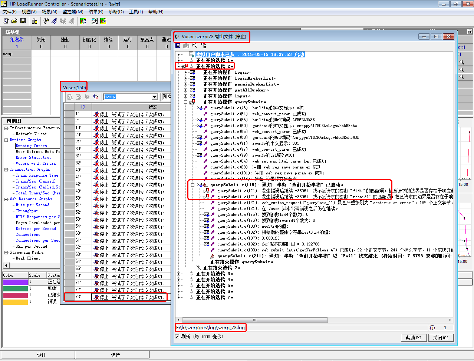Open the 视图(V) menu
Viewport: 474px width, 361px height.
29,11
